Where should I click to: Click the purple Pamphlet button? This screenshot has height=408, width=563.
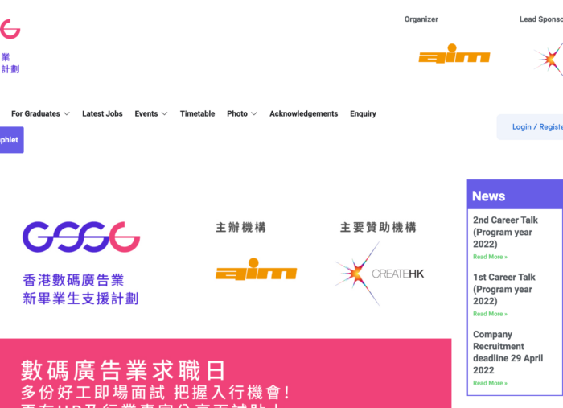click(12, 140)
